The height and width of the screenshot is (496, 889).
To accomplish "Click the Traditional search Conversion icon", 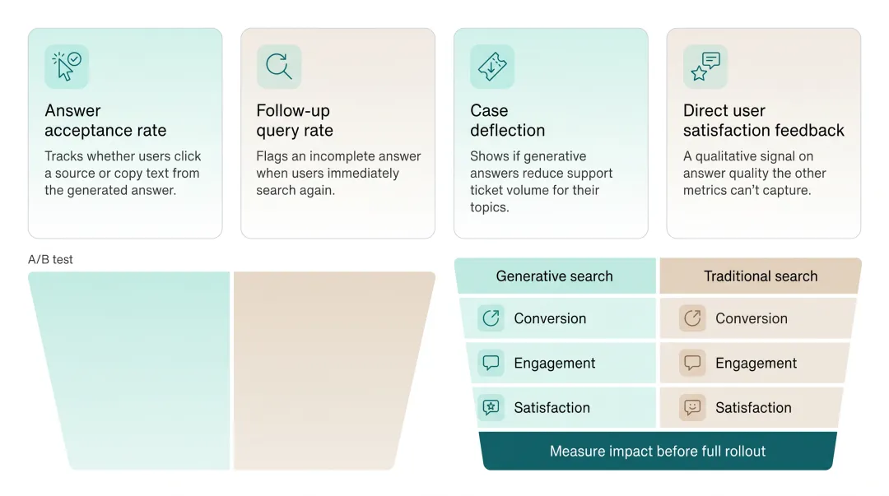I will pyautogui.click(x=692, y=318).
